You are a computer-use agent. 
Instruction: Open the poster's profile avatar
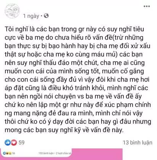click(12, 11)
